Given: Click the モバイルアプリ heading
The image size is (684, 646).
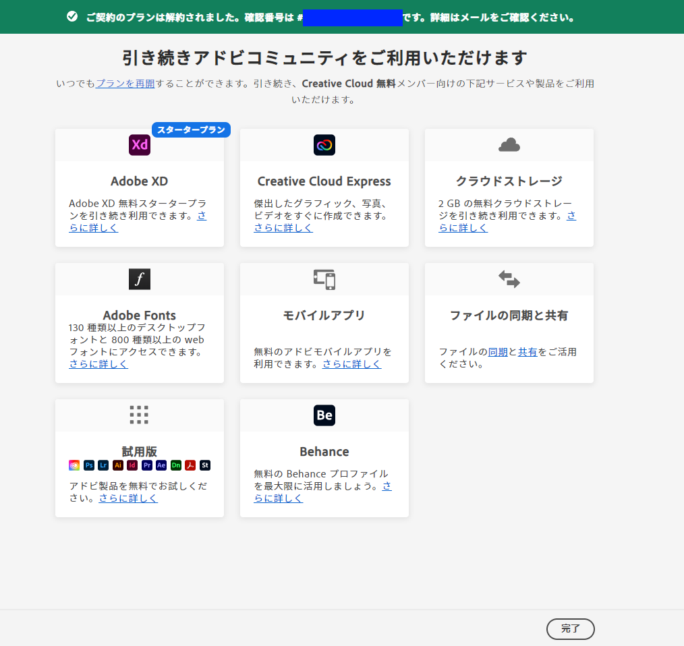Looking at the screenshot, I should point(324,315).
